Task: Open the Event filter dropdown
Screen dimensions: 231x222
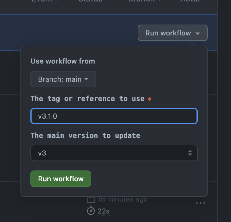Action: point(45,1)
